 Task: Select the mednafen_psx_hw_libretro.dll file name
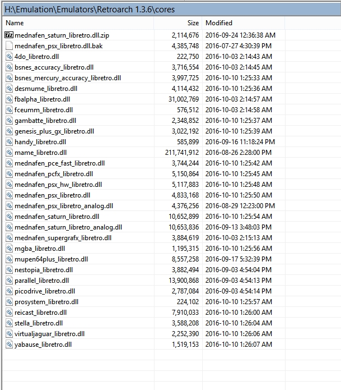click(58, 185)
